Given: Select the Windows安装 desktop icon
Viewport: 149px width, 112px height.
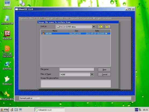Looking at the screenshot, I should (7, 20).
